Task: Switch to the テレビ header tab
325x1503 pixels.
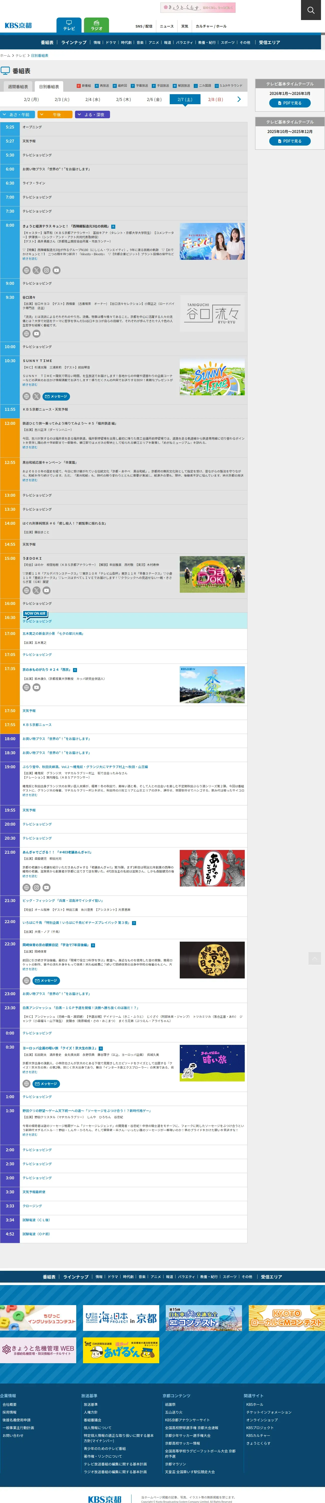Action: [x=69, y=25]
